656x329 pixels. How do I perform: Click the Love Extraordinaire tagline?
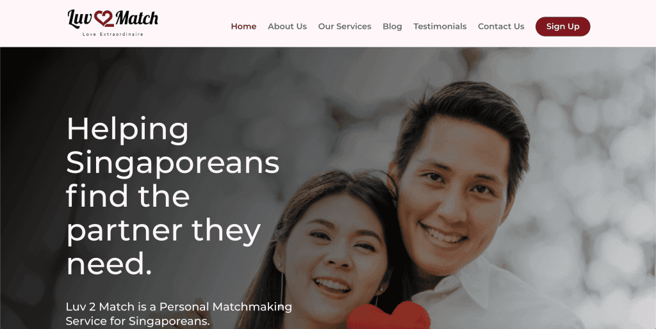tap(113, 35)
